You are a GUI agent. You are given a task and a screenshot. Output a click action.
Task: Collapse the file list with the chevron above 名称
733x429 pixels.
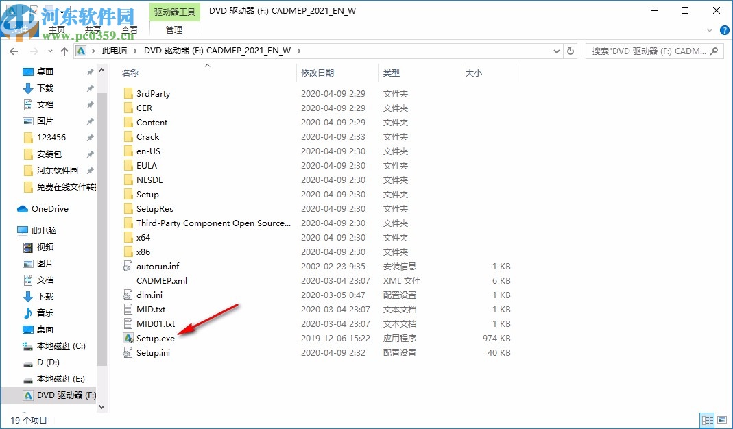pos(206,65)
